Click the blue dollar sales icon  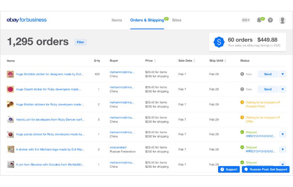(219, 42)
